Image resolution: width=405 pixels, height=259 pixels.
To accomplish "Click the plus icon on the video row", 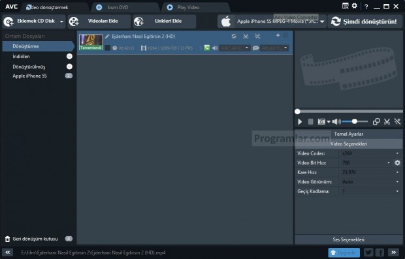I will [278, 35].
